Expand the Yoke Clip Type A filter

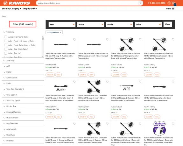click(23, 101)
